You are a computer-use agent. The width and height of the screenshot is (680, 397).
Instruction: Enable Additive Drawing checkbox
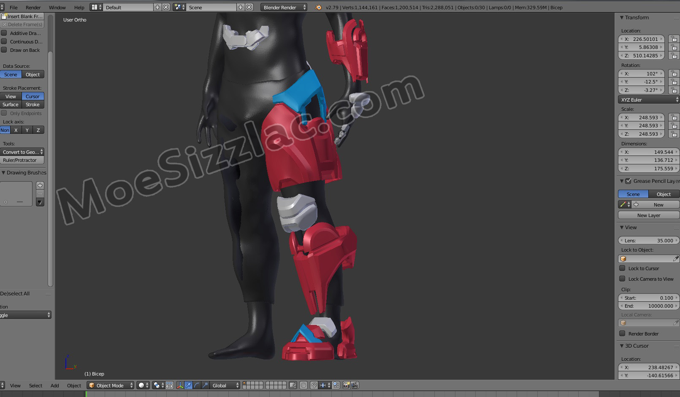click(4, 33)
